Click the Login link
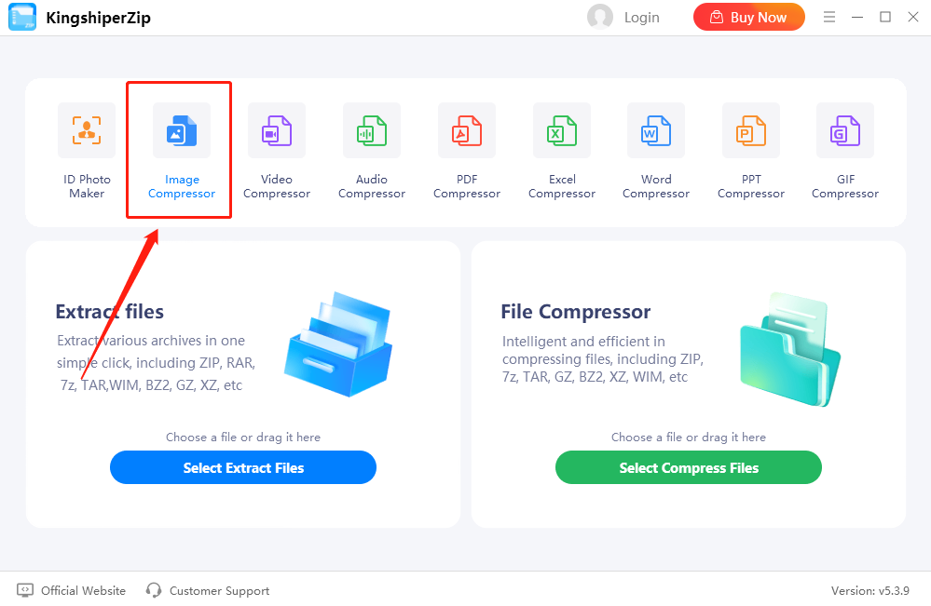931x606 pixels. (x=642, y=18)
